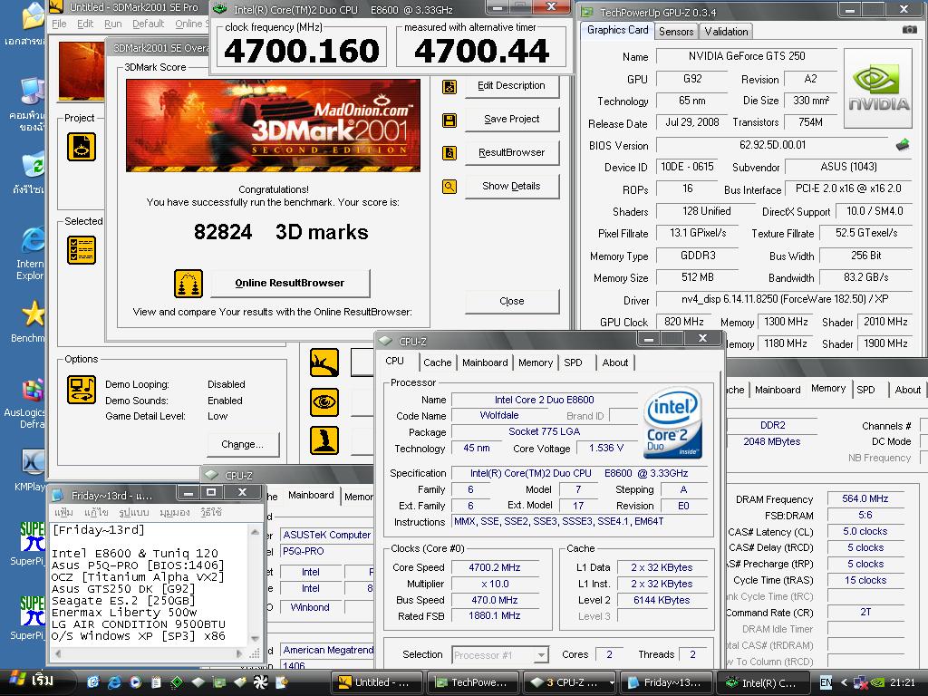
Task: Click the Show Details magnifier icon
Action: coord(449,187)
